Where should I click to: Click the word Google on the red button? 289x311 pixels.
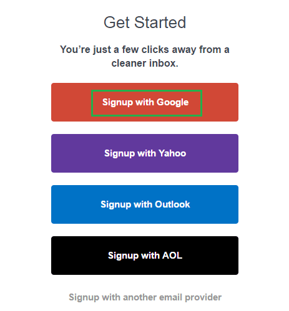[172, 103]
